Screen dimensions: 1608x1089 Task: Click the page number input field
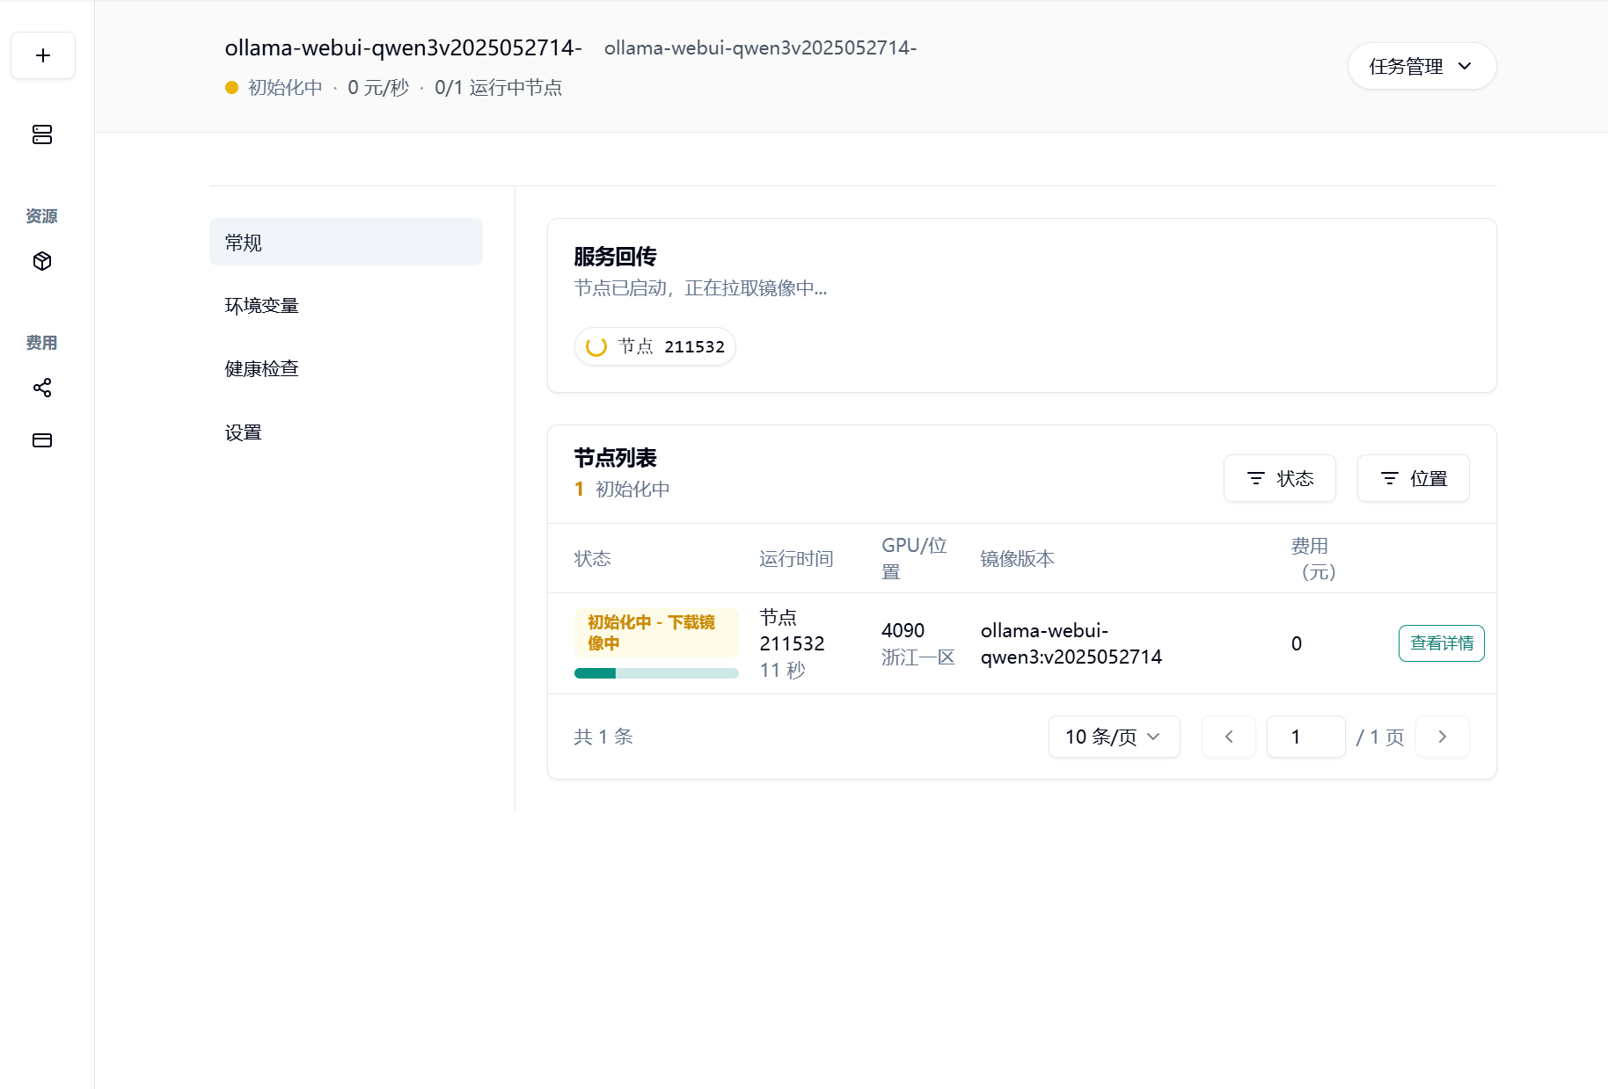tap(1305, 737)
